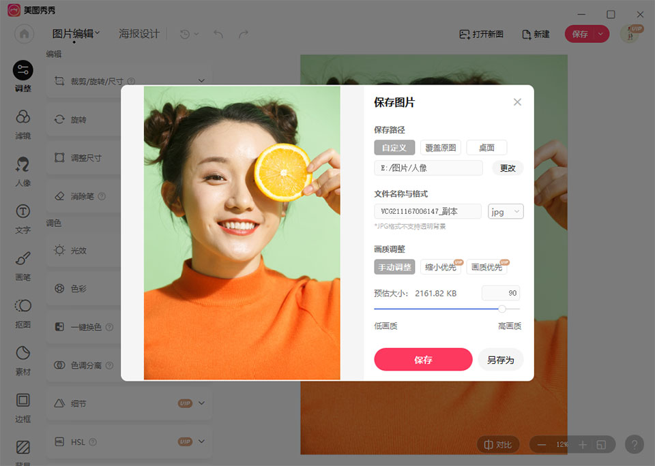Open the jpg format dropdown
The image size is (655, 466).
click(506, 212)
